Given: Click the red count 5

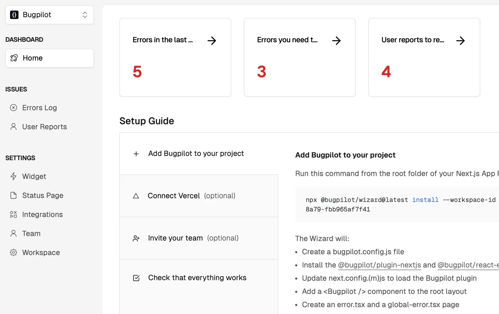Looking at the screenshot, I should click(137, 72).
